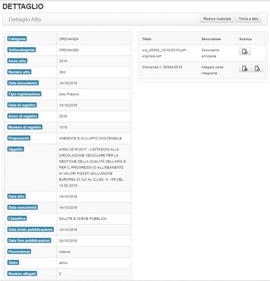
Task: Click the Categoria label badge
Action: click(x=17, y=39)
